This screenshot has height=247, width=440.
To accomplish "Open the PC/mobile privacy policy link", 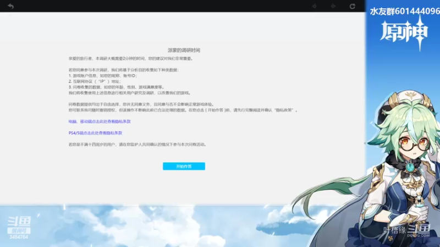I will (100, 121).
